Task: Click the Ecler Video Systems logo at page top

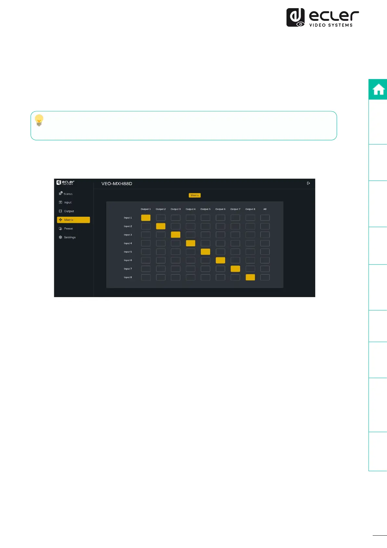Action: point(322,18)
